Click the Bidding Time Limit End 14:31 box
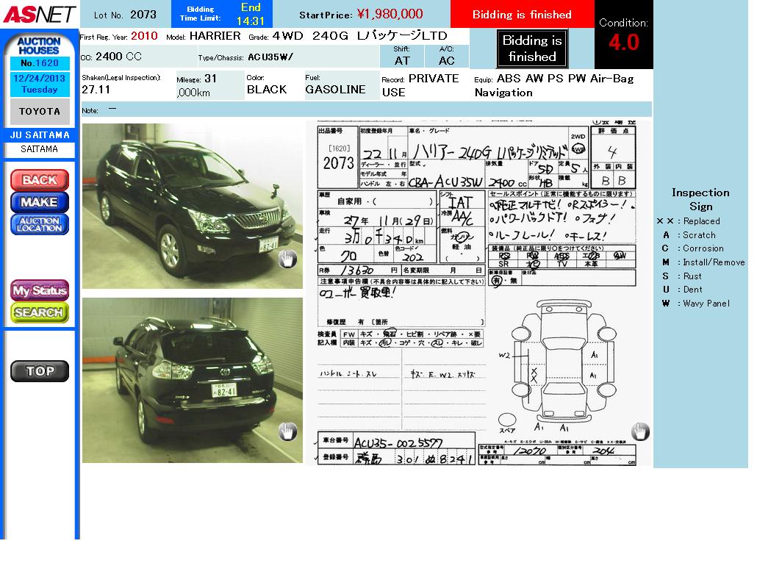 pos(222,14)
